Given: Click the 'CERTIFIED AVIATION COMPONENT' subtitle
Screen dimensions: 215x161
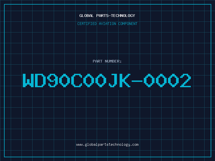Looking at the screenshot, I should pyautogui.click(x=107, y=24).
